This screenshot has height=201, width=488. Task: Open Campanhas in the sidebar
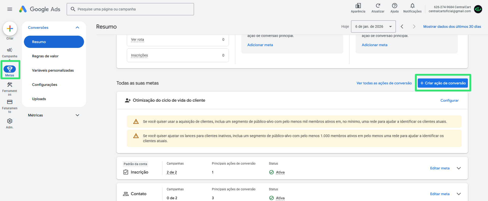pyautogui.click(x=10, y=53)
